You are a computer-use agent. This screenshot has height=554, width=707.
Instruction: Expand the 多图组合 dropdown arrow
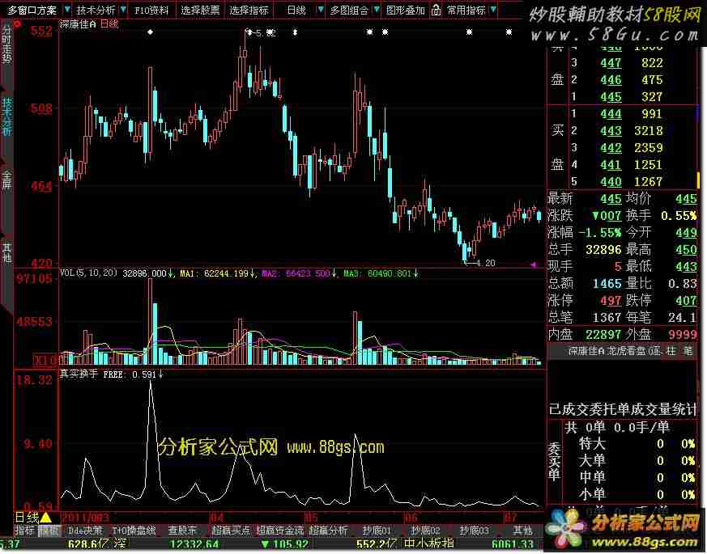pyautogui.click(x=377, y=10)
